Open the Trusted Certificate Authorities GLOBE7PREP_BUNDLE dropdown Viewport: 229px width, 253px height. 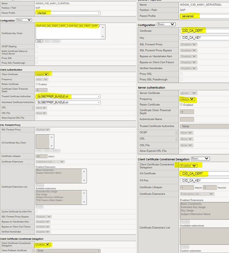68,97
